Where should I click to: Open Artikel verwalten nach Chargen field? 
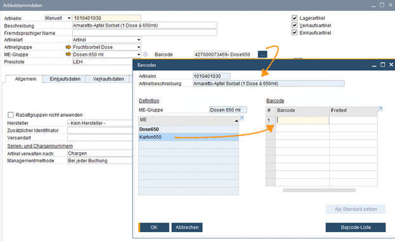(100, 153)
